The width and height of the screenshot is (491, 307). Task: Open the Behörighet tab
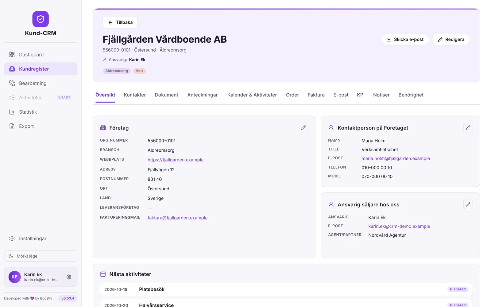click(x=411, y=95)
